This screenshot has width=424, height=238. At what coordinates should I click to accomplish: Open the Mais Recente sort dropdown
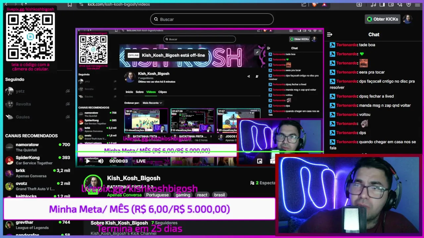point(152,103)
